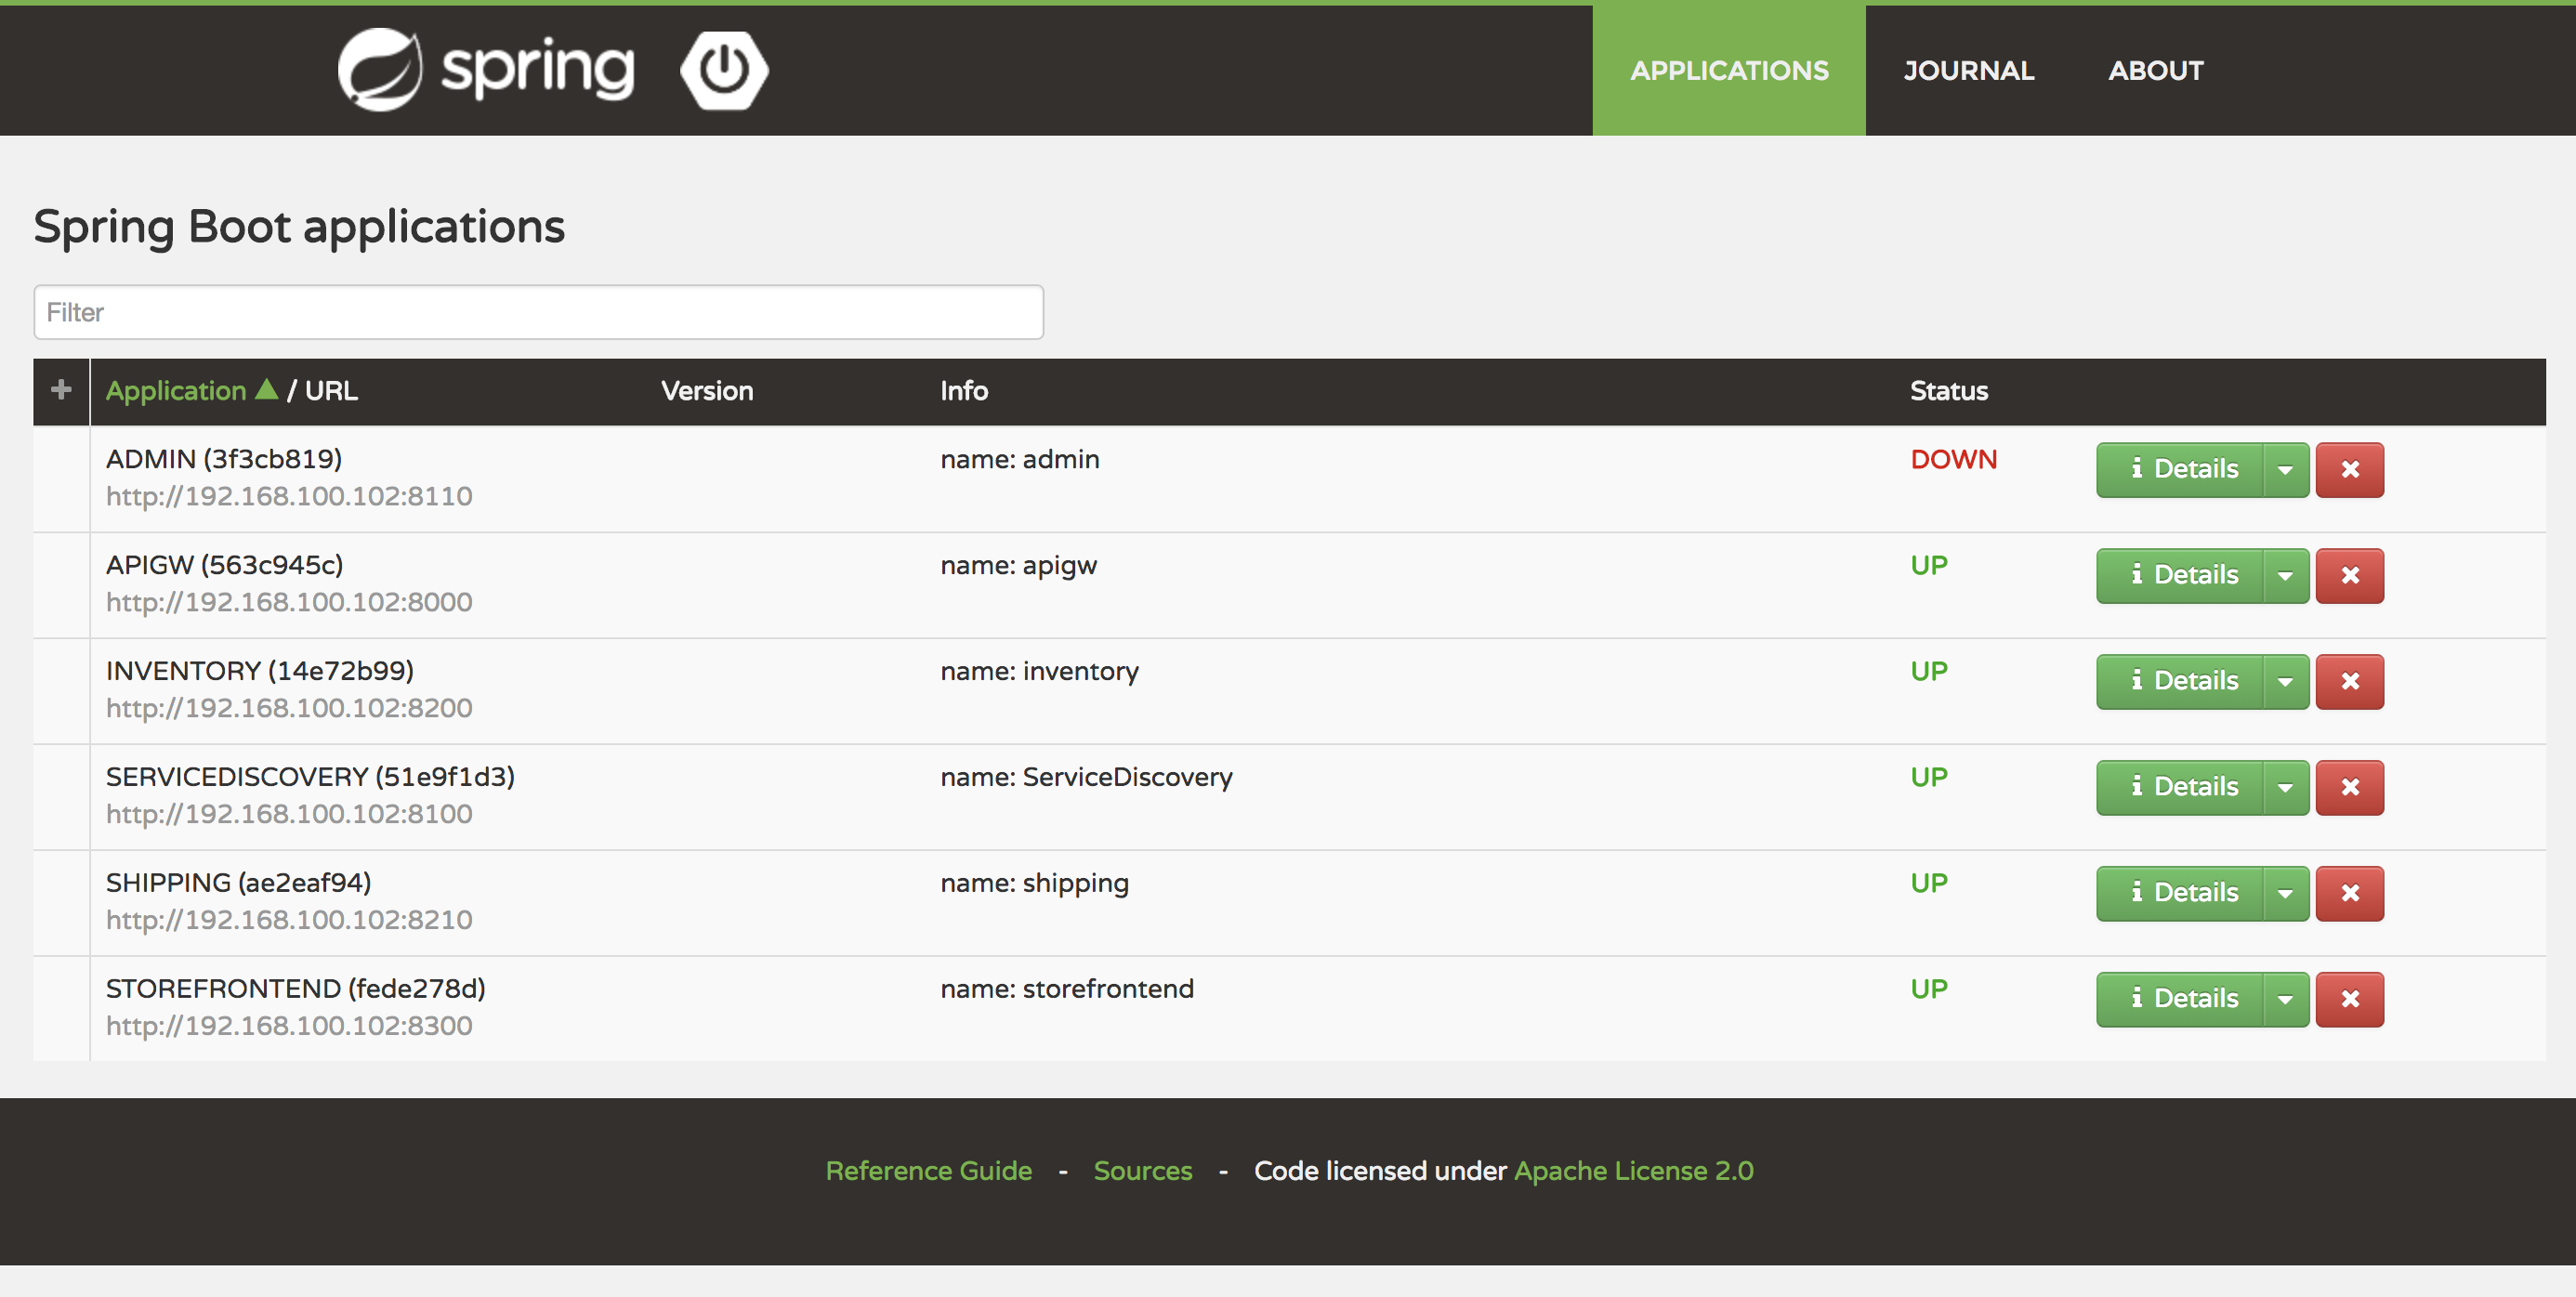Click the plus icon in table header
Image resolution: width=2576 pixels, height=1297 pixels.
coord(61,390)
